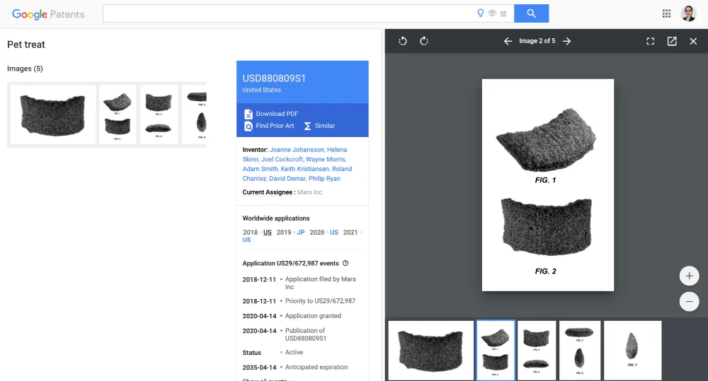
Task: Click 'Application granted' event text
Action: point(313,316)
